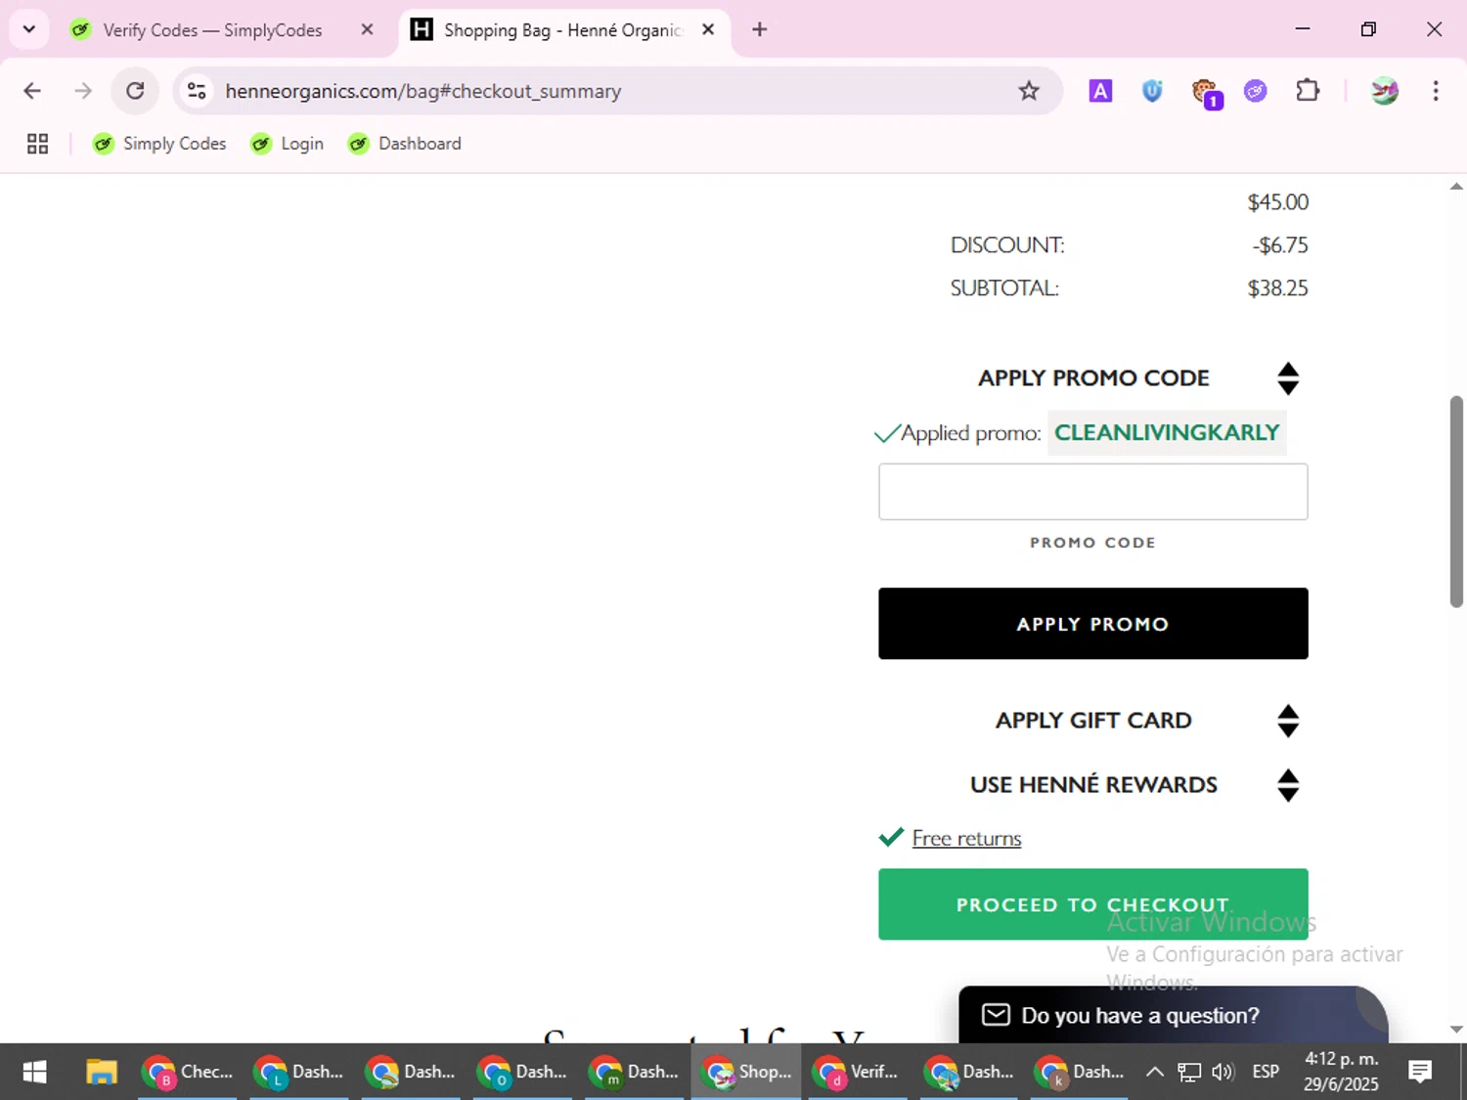Image resolution: width=1467 pixels, height=1100 pixels.
Task: Open File Explorer from taskbar
Action: [x=101, y=1072]
